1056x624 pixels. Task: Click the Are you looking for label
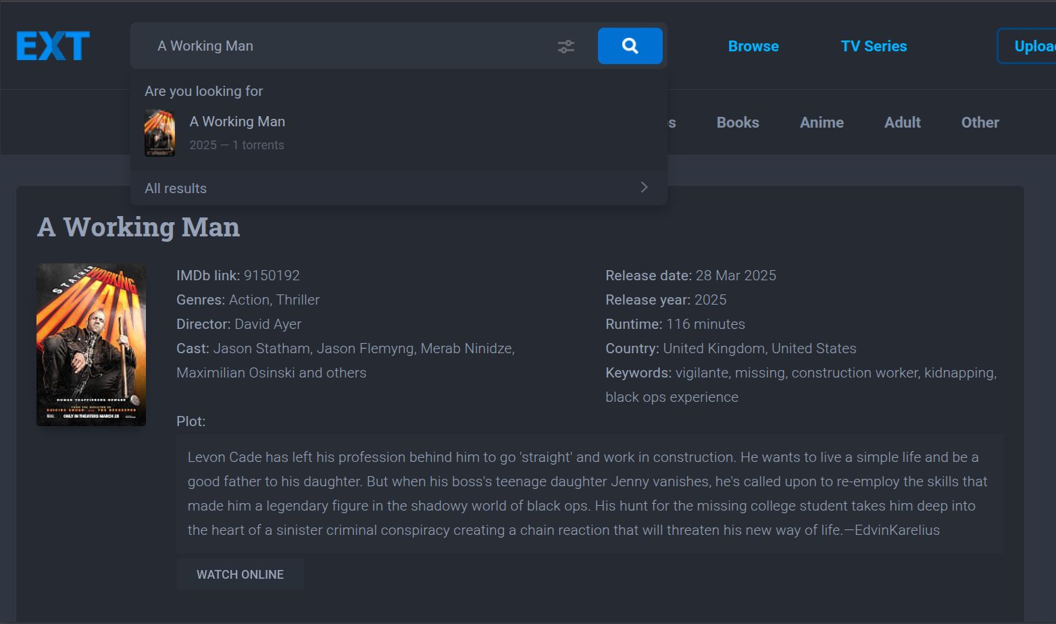[x=203, y=91]
